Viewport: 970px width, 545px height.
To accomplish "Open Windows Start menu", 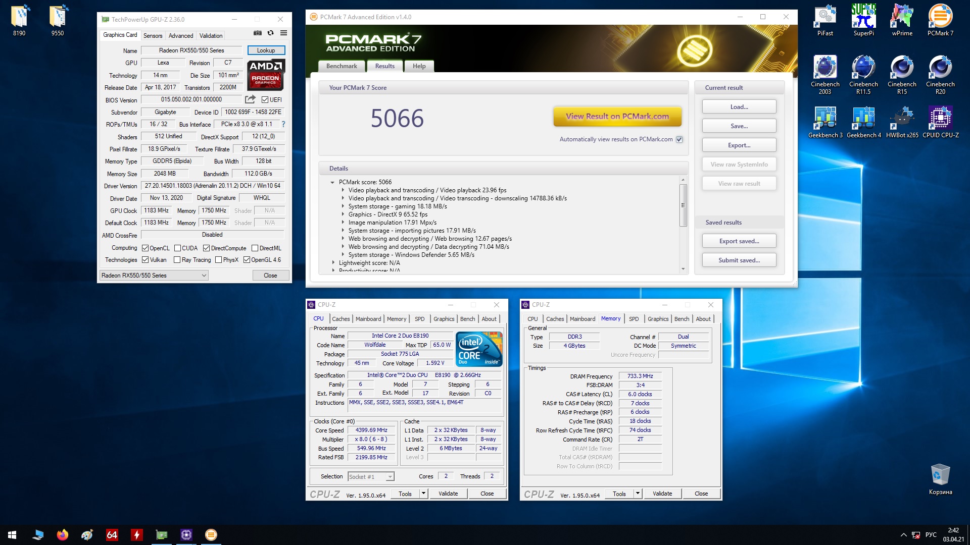I will click(12, 535).
